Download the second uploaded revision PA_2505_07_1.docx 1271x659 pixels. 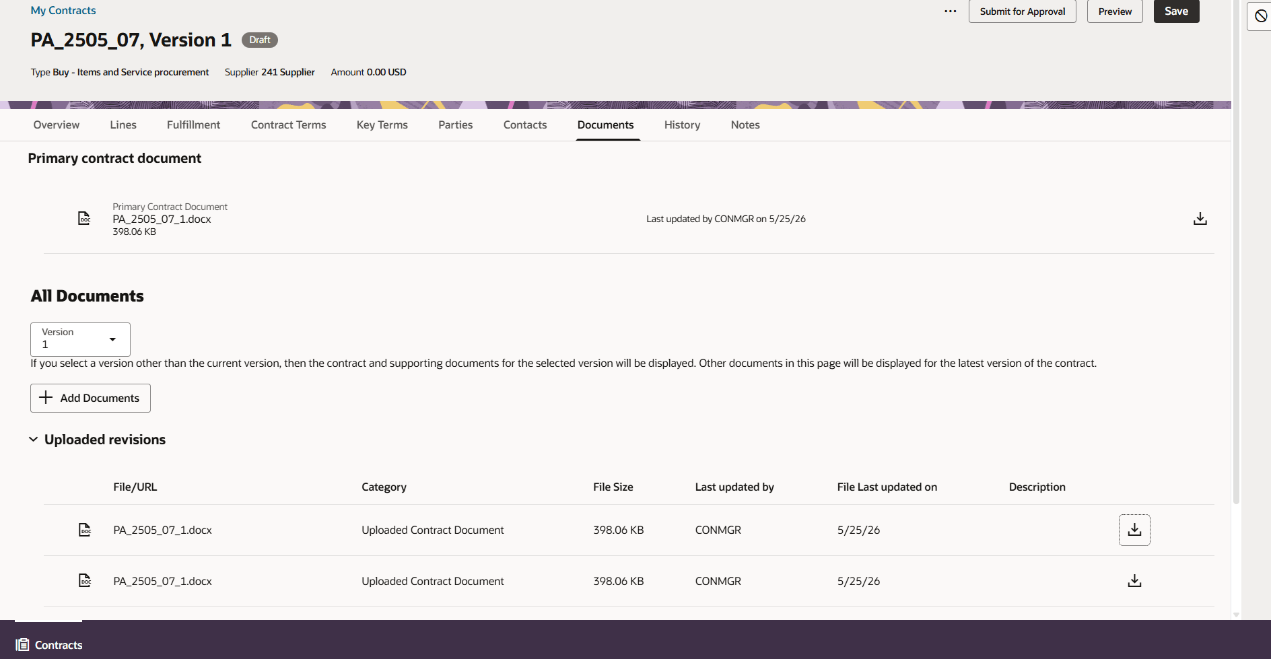coord(1134,581)
